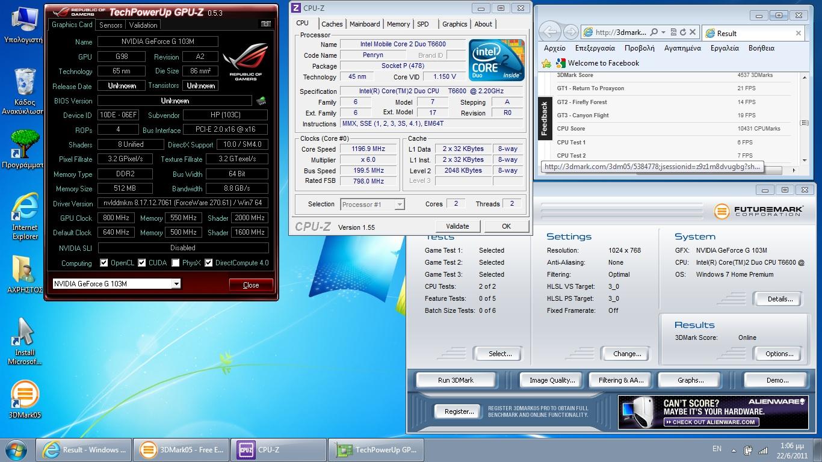Click Options... button under Results

coord(779,354)
